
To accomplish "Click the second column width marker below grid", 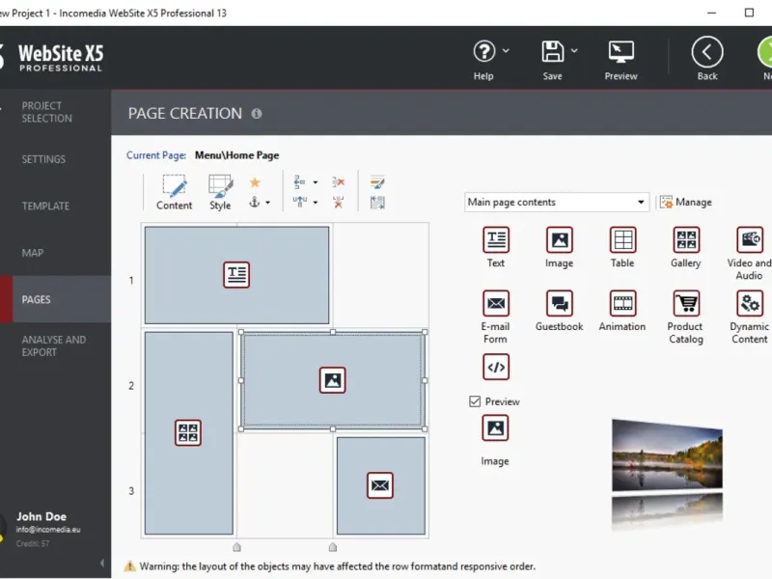I will (x=333, y=547).
